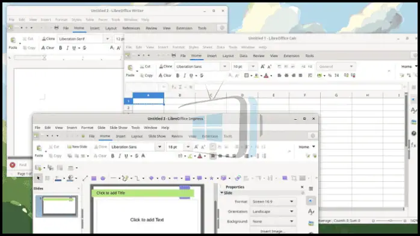Open Impress font size 18 pt dropdown

point(188,147)
